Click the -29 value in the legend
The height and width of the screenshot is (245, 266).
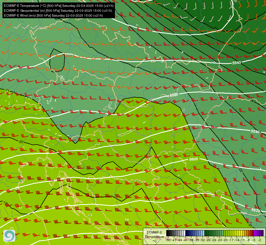208,240
